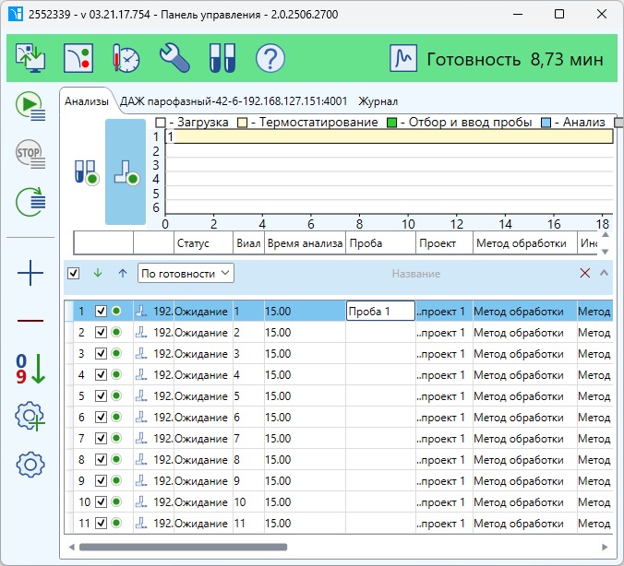The width and height of the screenshot is (624, 566).
Task: Click the start analysis play icon
Action: [30, 107]
